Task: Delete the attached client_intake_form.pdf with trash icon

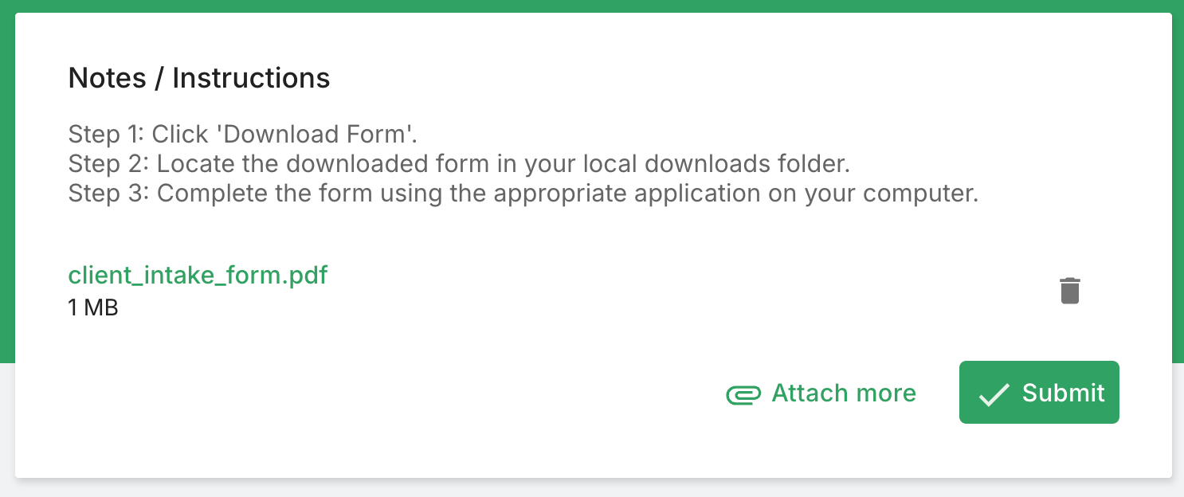Action: pyautogui.click(x=1069, y=291)
